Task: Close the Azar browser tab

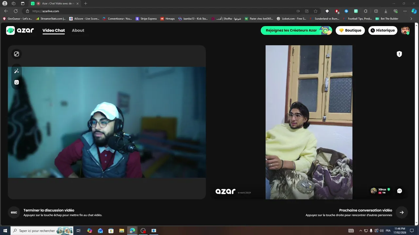Action: 77,3
